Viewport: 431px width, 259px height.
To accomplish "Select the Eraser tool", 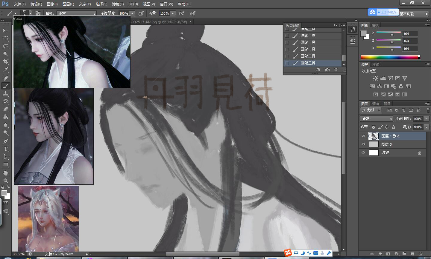I will [6, 109].
